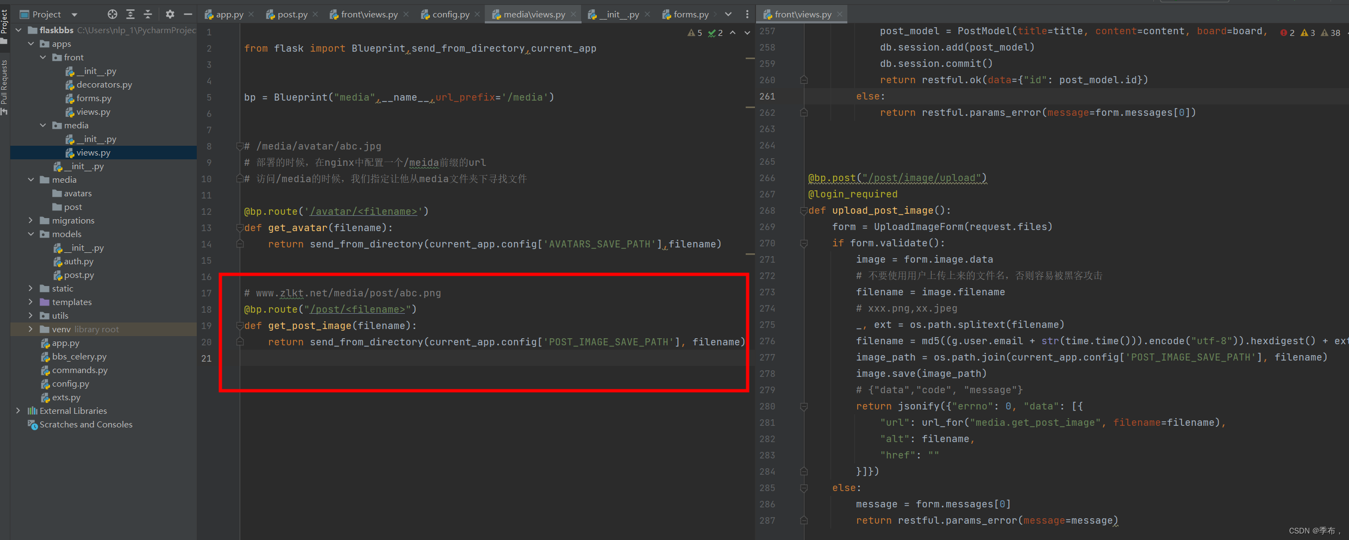The width and height of the screenshot is (1349, 540).
Task: Expand the venv library root folder
Action: coord(31,330)
